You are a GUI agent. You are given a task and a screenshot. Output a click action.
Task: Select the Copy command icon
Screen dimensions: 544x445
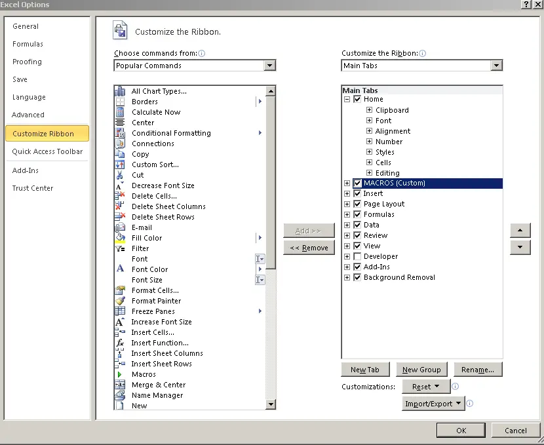click(x=120, y=154)
